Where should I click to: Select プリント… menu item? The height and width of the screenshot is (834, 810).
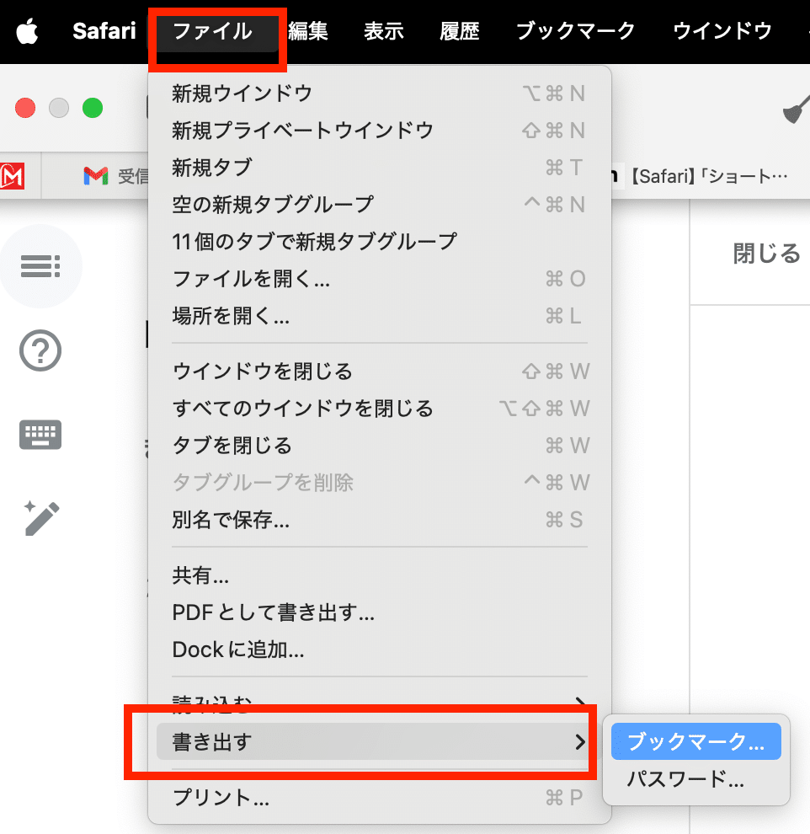pyautogui.click(x=379, y=797)
